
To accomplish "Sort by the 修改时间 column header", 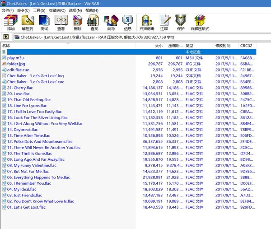I will pyautogui.click(x=223, y=46).
